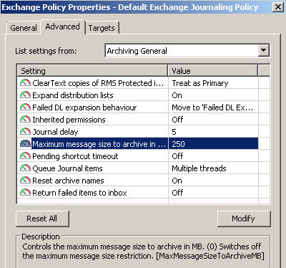Click the gauge icon beside ClearText copies setting
The image size is (286, 268).
pyautogui.click(x=25, y=83)
